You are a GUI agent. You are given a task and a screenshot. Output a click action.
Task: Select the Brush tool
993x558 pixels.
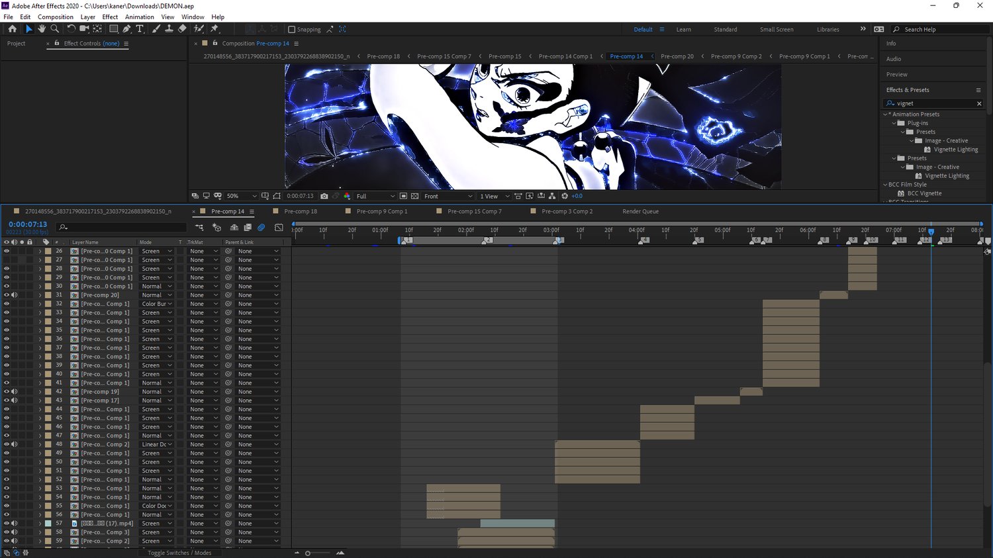click(156, 29)
